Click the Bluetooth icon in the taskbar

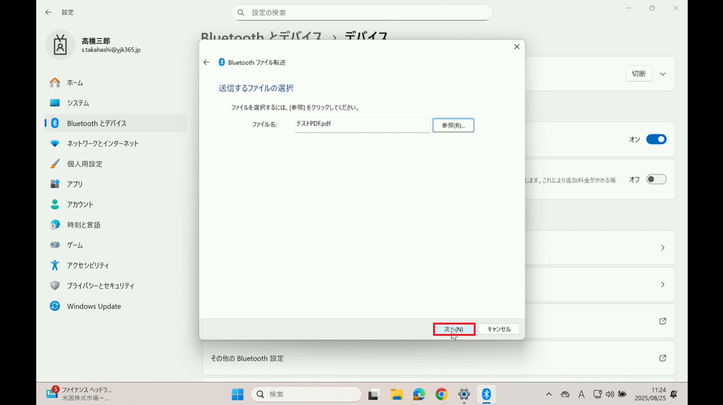[x=486, y=394]
